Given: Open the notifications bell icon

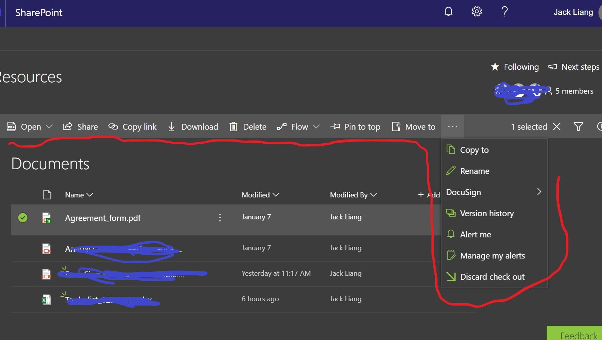Looking at the screenshot, I should [x=449, y=12].
